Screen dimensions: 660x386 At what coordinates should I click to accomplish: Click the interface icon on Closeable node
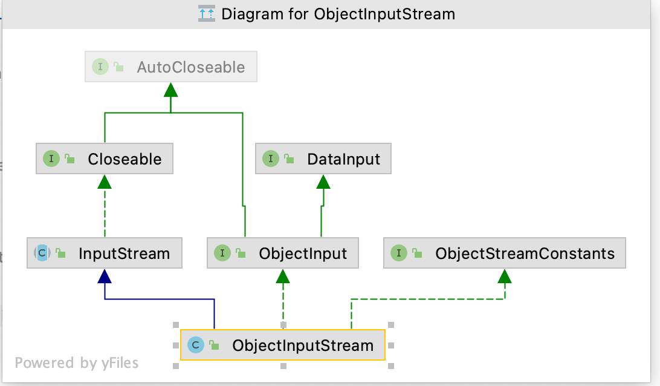(x=51, y=159)
